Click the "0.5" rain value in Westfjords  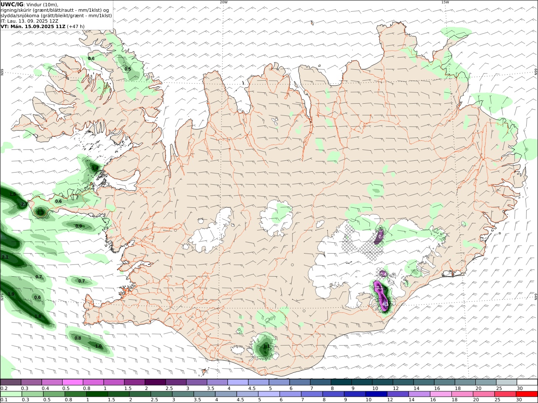128,69
